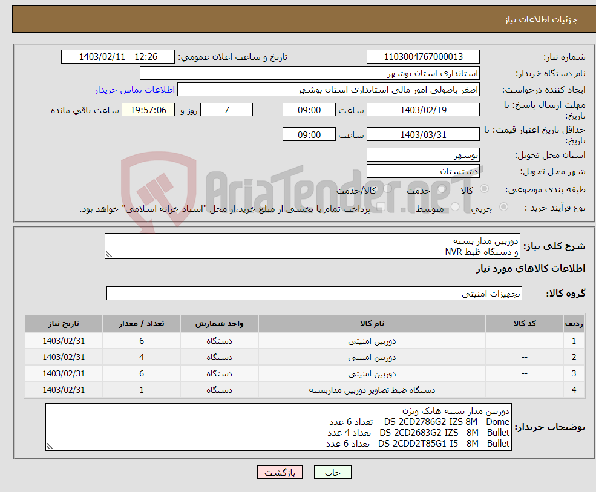Click response deadline date 1403/02/19
The width and height of the screenshot is (596, 492).
click(423, 110)
